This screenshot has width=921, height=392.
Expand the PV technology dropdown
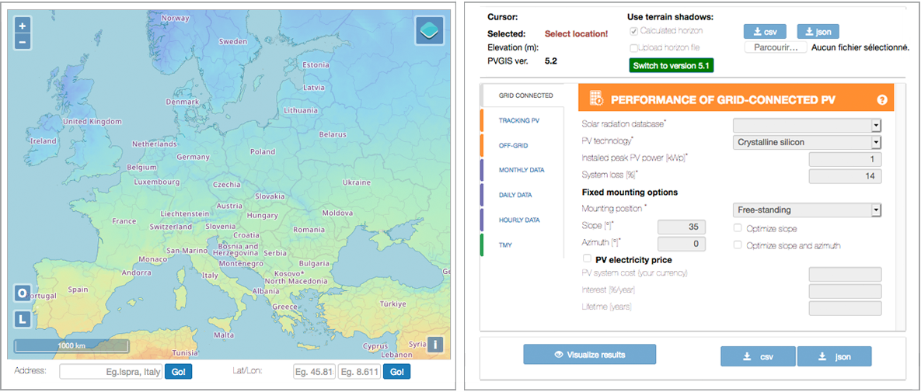[807, 142]
